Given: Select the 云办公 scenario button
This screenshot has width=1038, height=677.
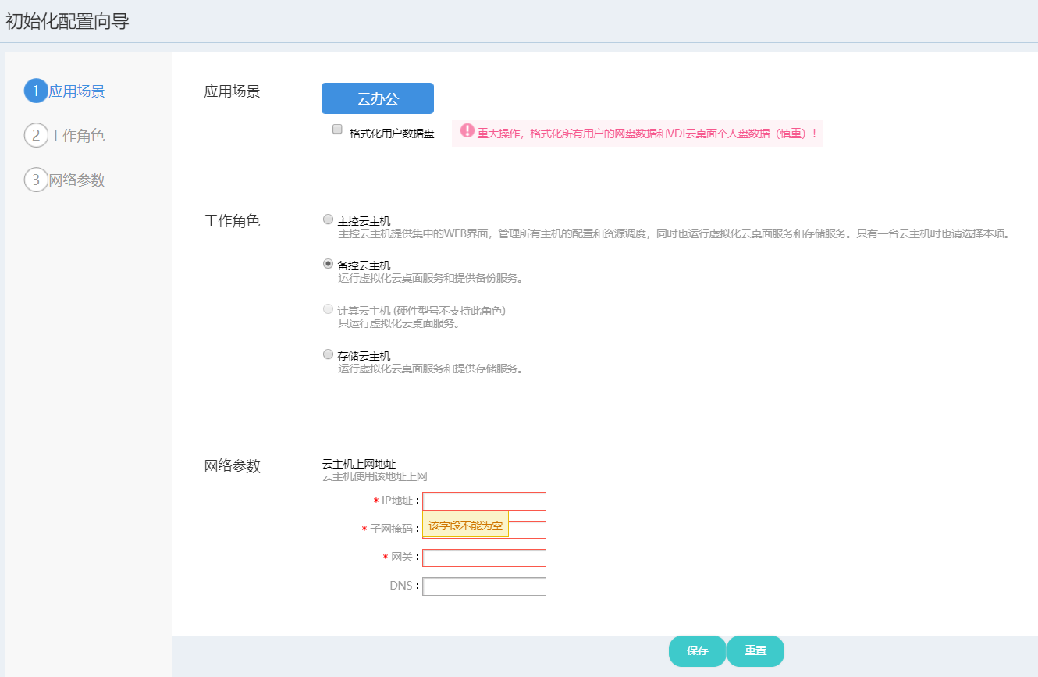Looking at the screenshot, I should pyautogui.click(x=378, y=98).
